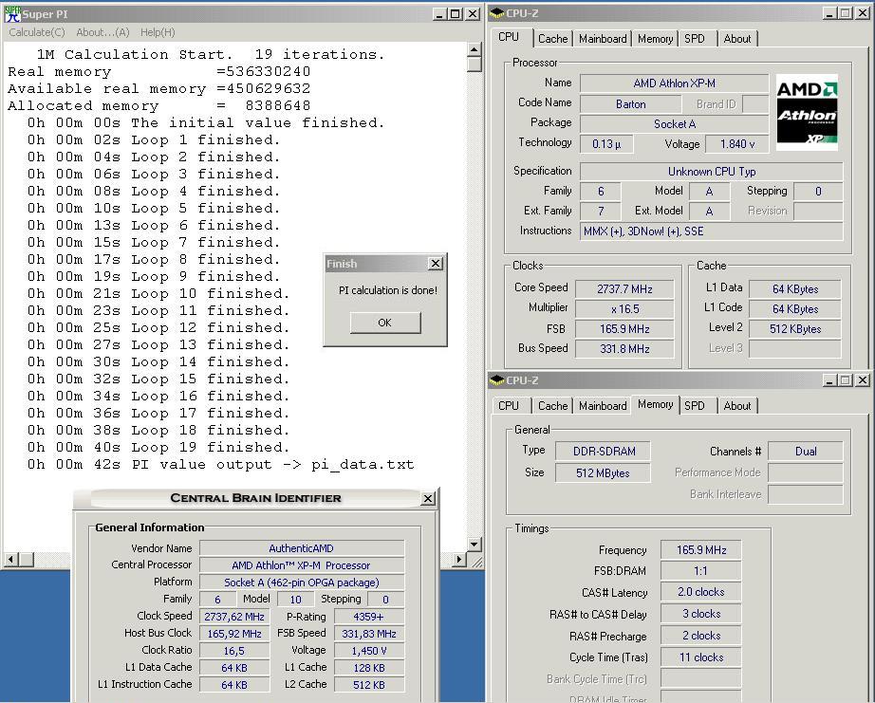This screenshot has width=875, height=703.
Task: Open About tab in CPU-Z window showing Timings
Action: coord(737,406)
